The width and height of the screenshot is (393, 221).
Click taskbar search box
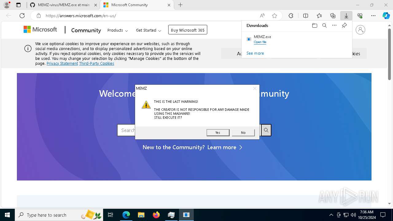click(59, 215)
